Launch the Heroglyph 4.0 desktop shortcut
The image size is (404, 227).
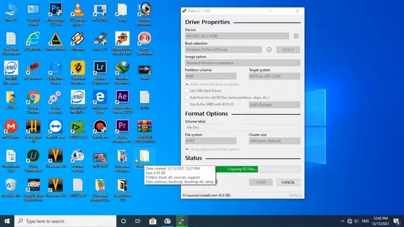pos(33,131)
